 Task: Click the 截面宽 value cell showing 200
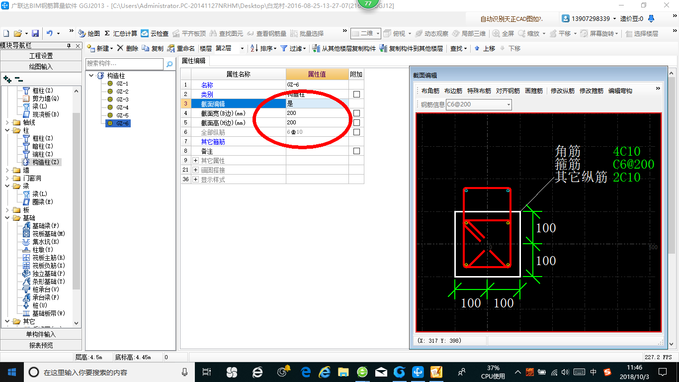pyautogui.click(x=317, y=113)
